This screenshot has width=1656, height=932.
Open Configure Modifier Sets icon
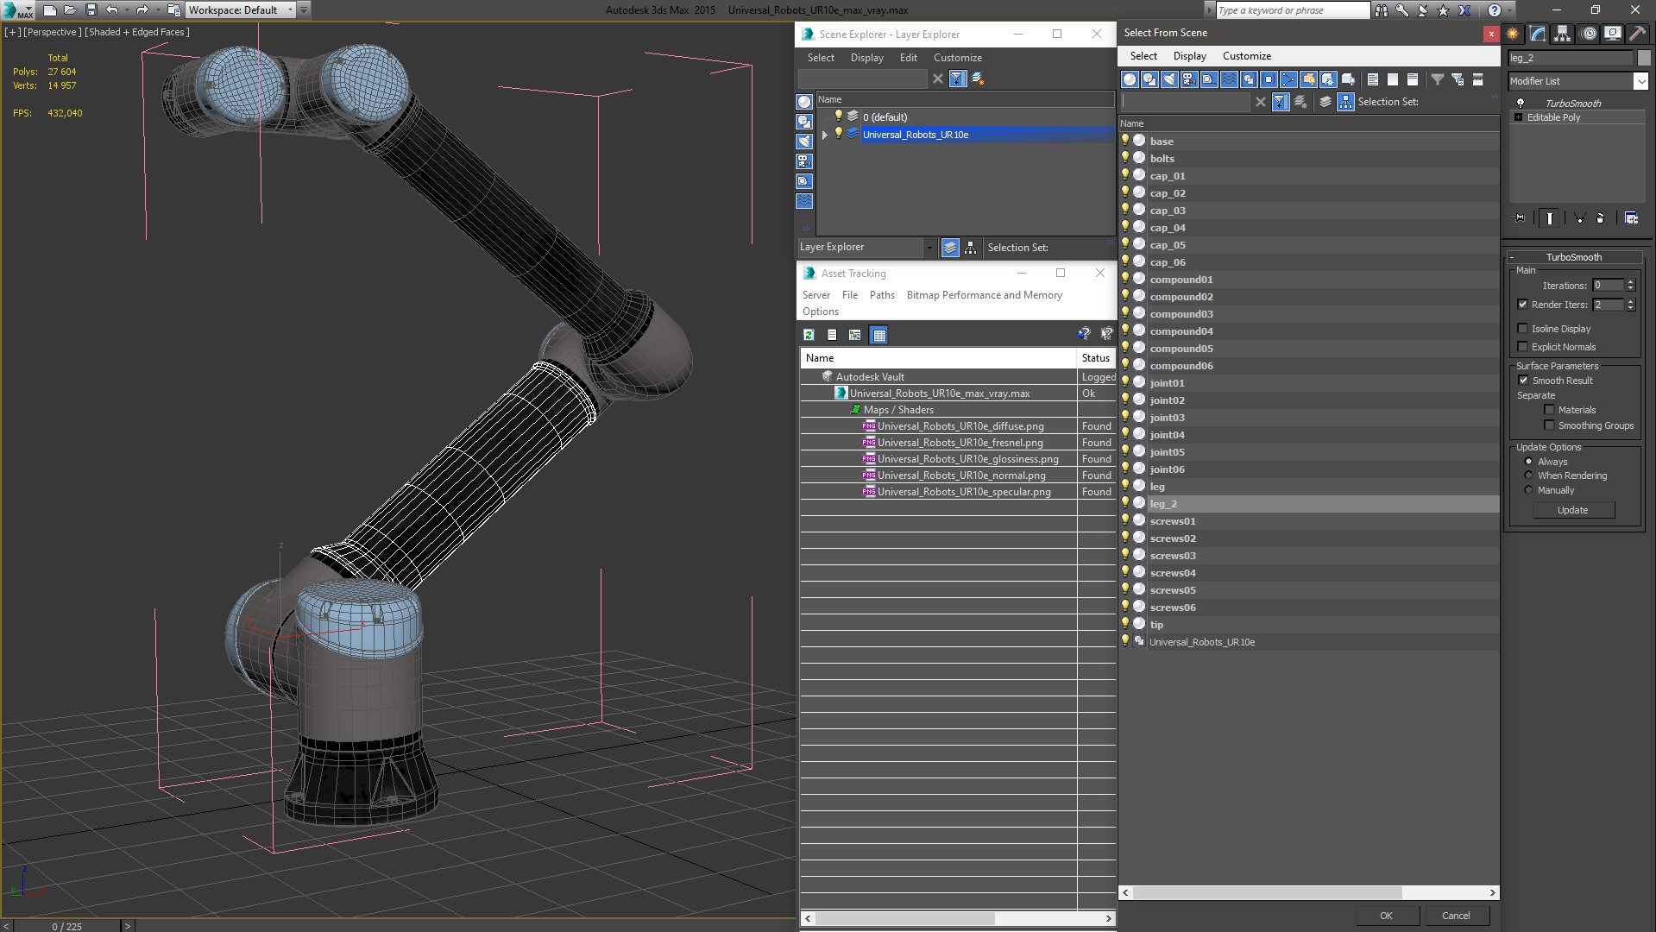tap(1631, 218)
